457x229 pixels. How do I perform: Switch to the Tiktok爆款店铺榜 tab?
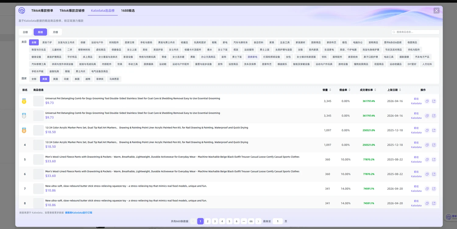click(72, 11)
